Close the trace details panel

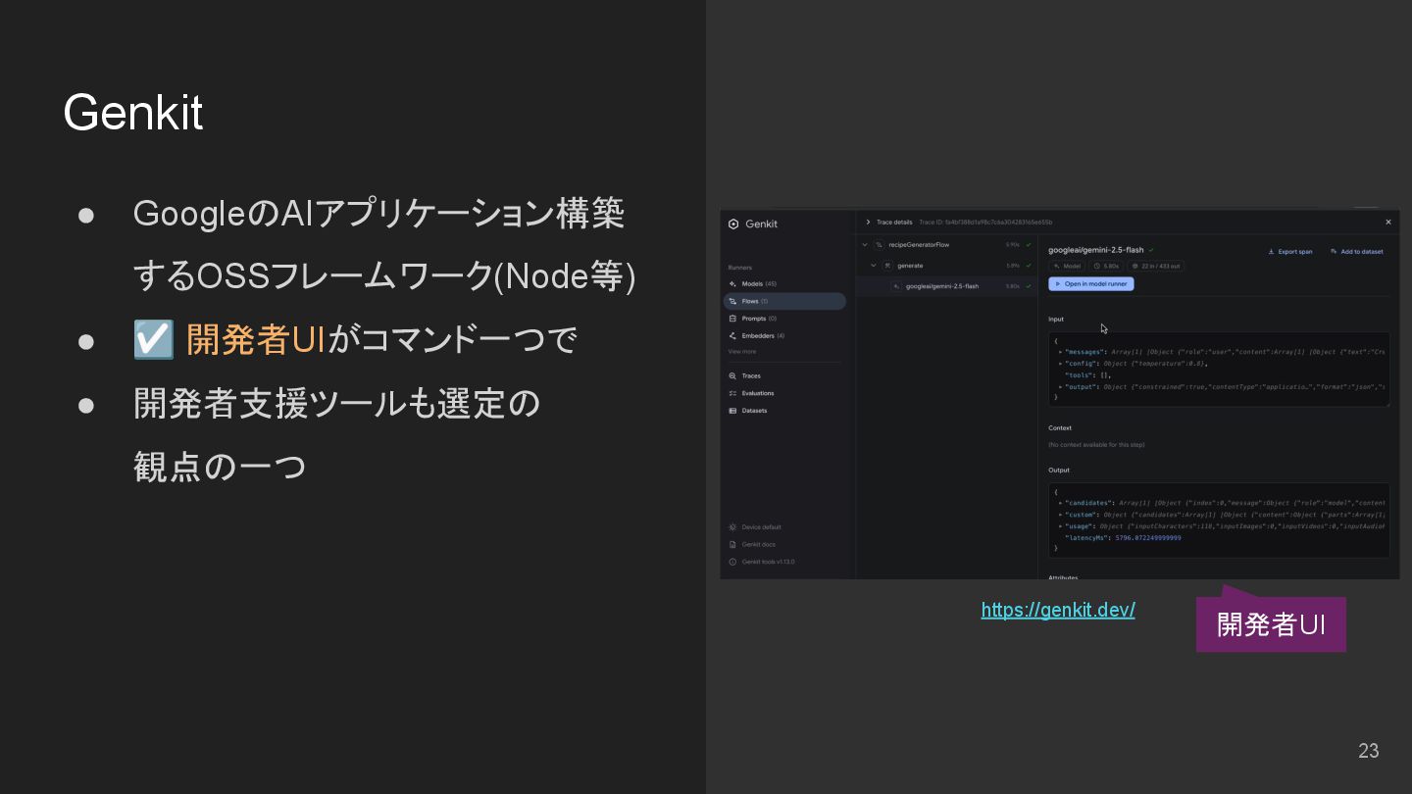tap(1387, 223)
